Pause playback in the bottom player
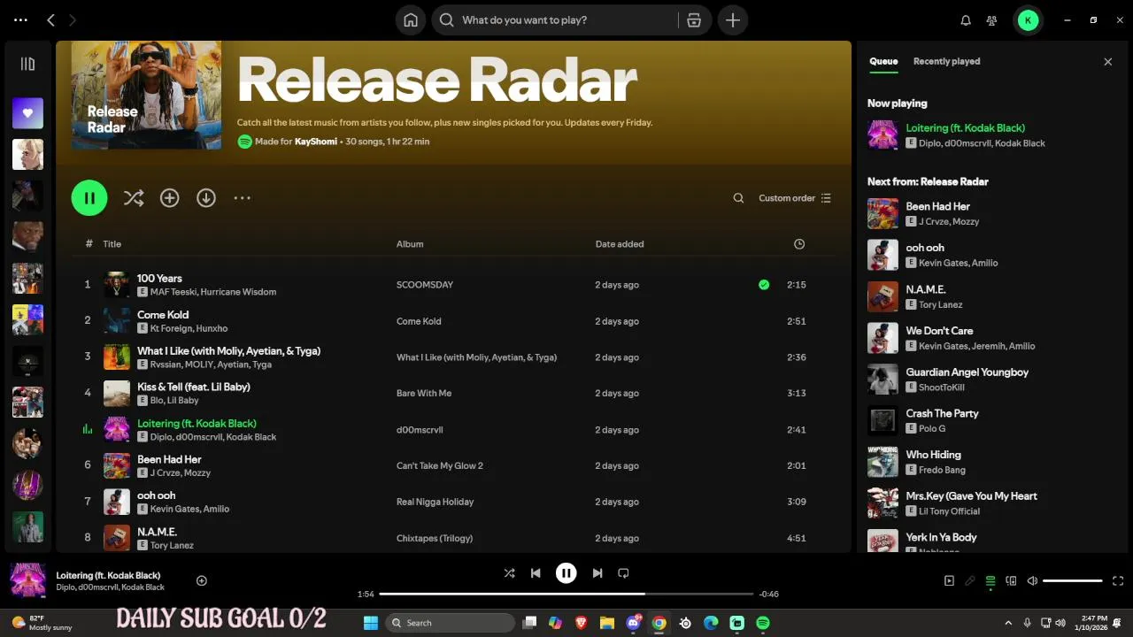The width and height of the screenshot is (1133, 637). point(566,573)
